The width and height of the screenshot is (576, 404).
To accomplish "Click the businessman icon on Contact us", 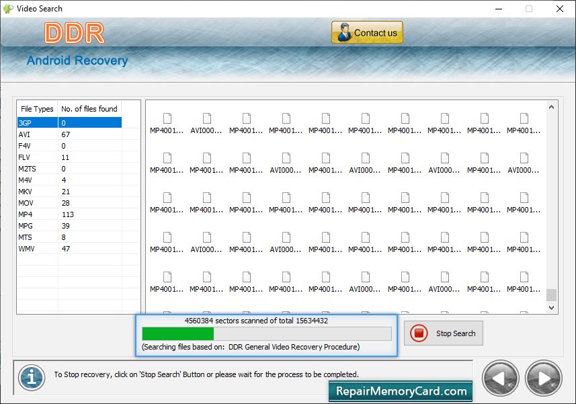I will tap(344, 32).
